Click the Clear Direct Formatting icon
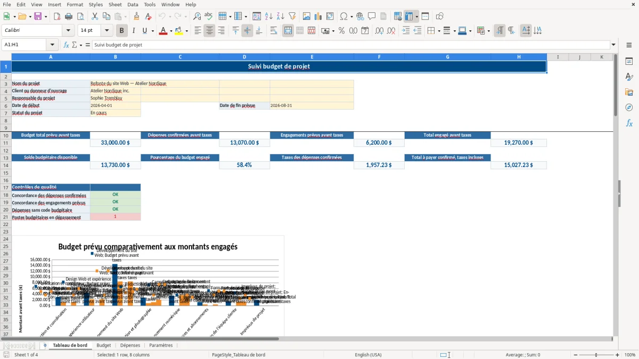Viewport: 639px width, 359px height. coord(148,16)
